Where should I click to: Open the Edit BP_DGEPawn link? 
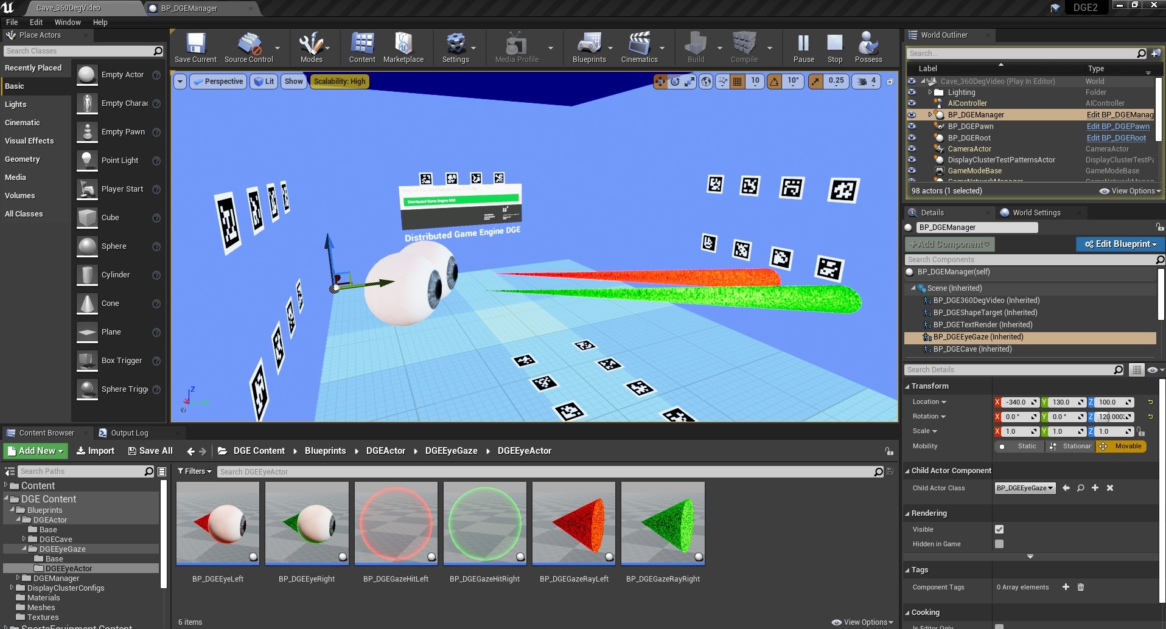1118,127
